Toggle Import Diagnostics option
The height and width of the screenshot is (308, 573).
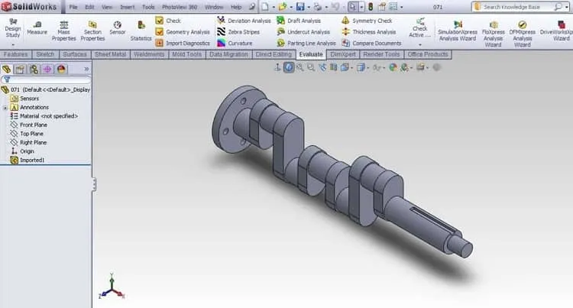pyautogui.click(x=160, y=43)
